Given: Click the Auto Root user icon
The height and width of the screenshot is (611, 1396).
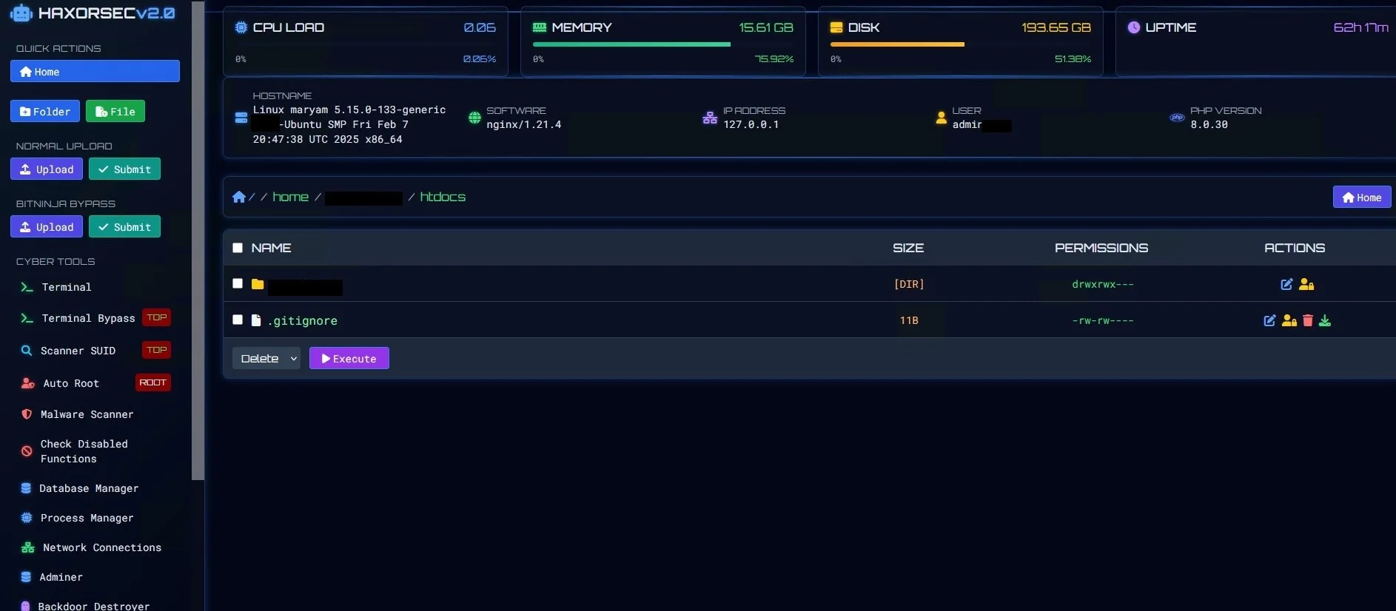Looking at the screenshot, I should coord(28,383).
